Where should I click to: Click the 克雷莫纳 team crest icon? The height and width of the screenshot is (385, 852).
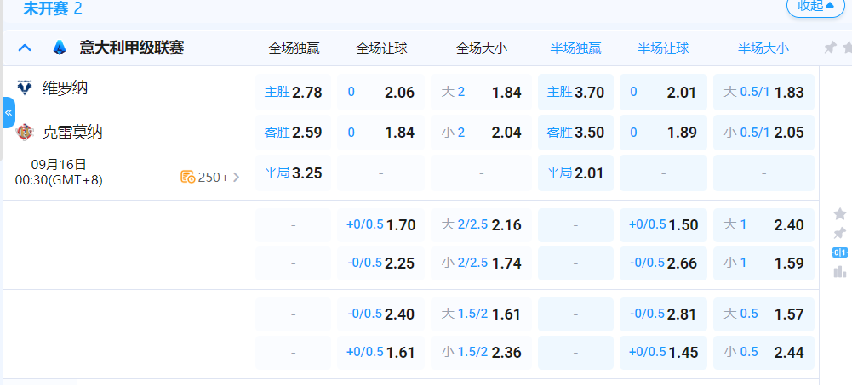point(25,132)
